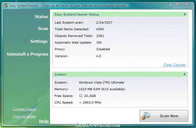Screen dimensions: 196x128
Task: Click the Objects Removed Total label
Action: (74, 36)
